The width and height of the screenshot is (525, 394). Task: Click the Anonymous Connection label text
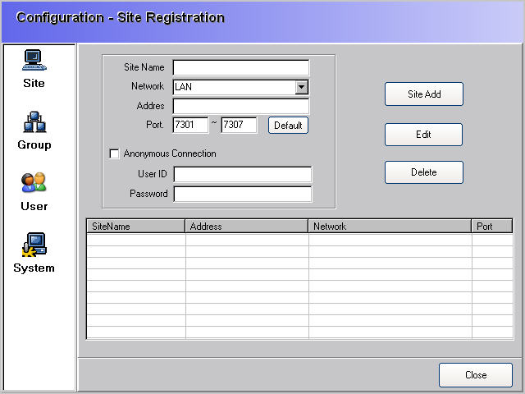pos(170,153)
